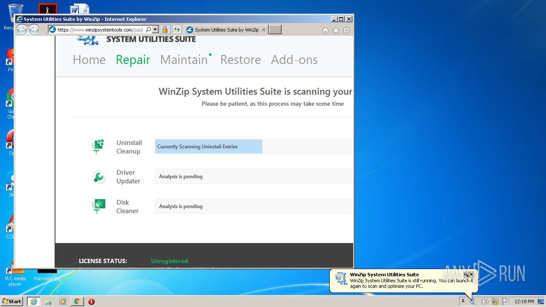Screen dimensions: 546x307
Task: Click the volume speaker tray icon
Action: [x=485, y=301]
